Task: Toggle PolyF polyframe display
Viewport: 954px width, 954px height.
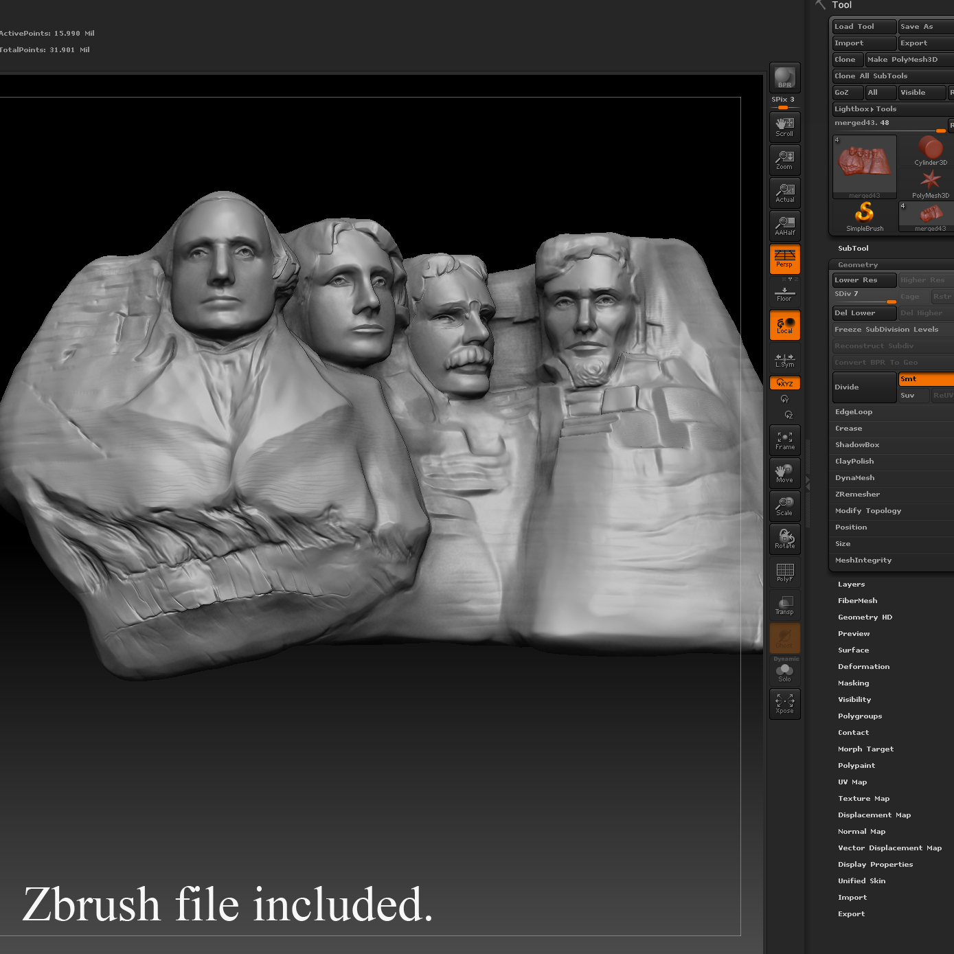Action: point(784,572)
